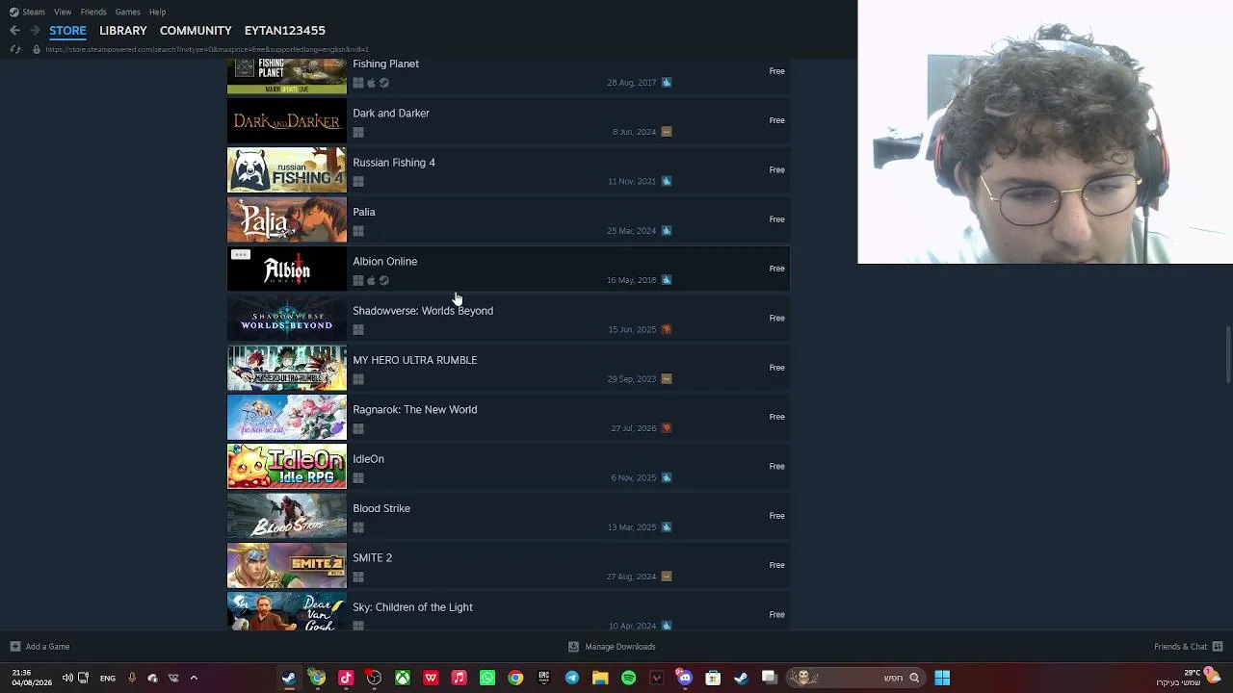Open the SMITE 2 listing
This screenshot has height=693, width=1233.
click(509, 566)
